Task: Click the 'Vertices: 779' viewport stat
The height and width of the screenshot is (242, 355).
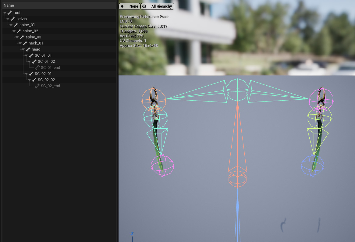Action: pos(132,36)
